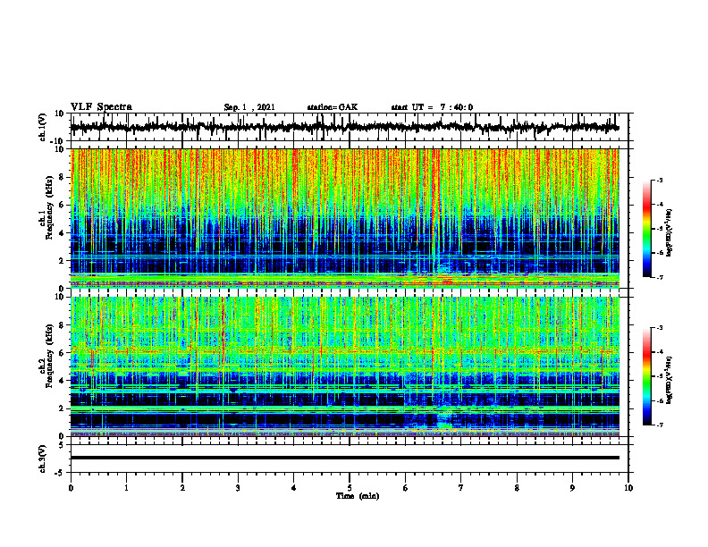Click time tick label "4" on x-axis
This screenshot has height=547, width=708.
point(294,488)
